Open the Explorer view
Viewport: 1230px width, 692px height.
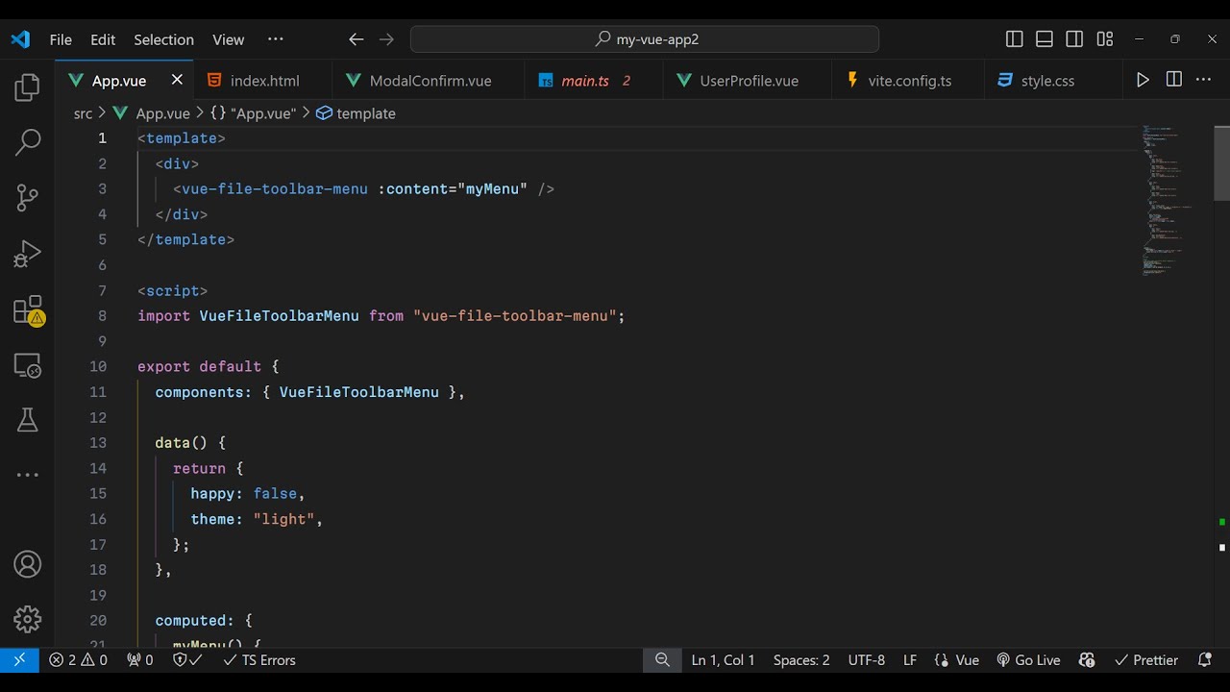(27, 87)
